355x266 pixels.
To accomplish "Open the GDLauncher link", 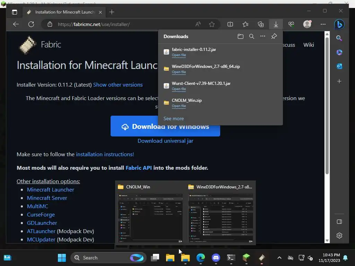I will (42, 223).
